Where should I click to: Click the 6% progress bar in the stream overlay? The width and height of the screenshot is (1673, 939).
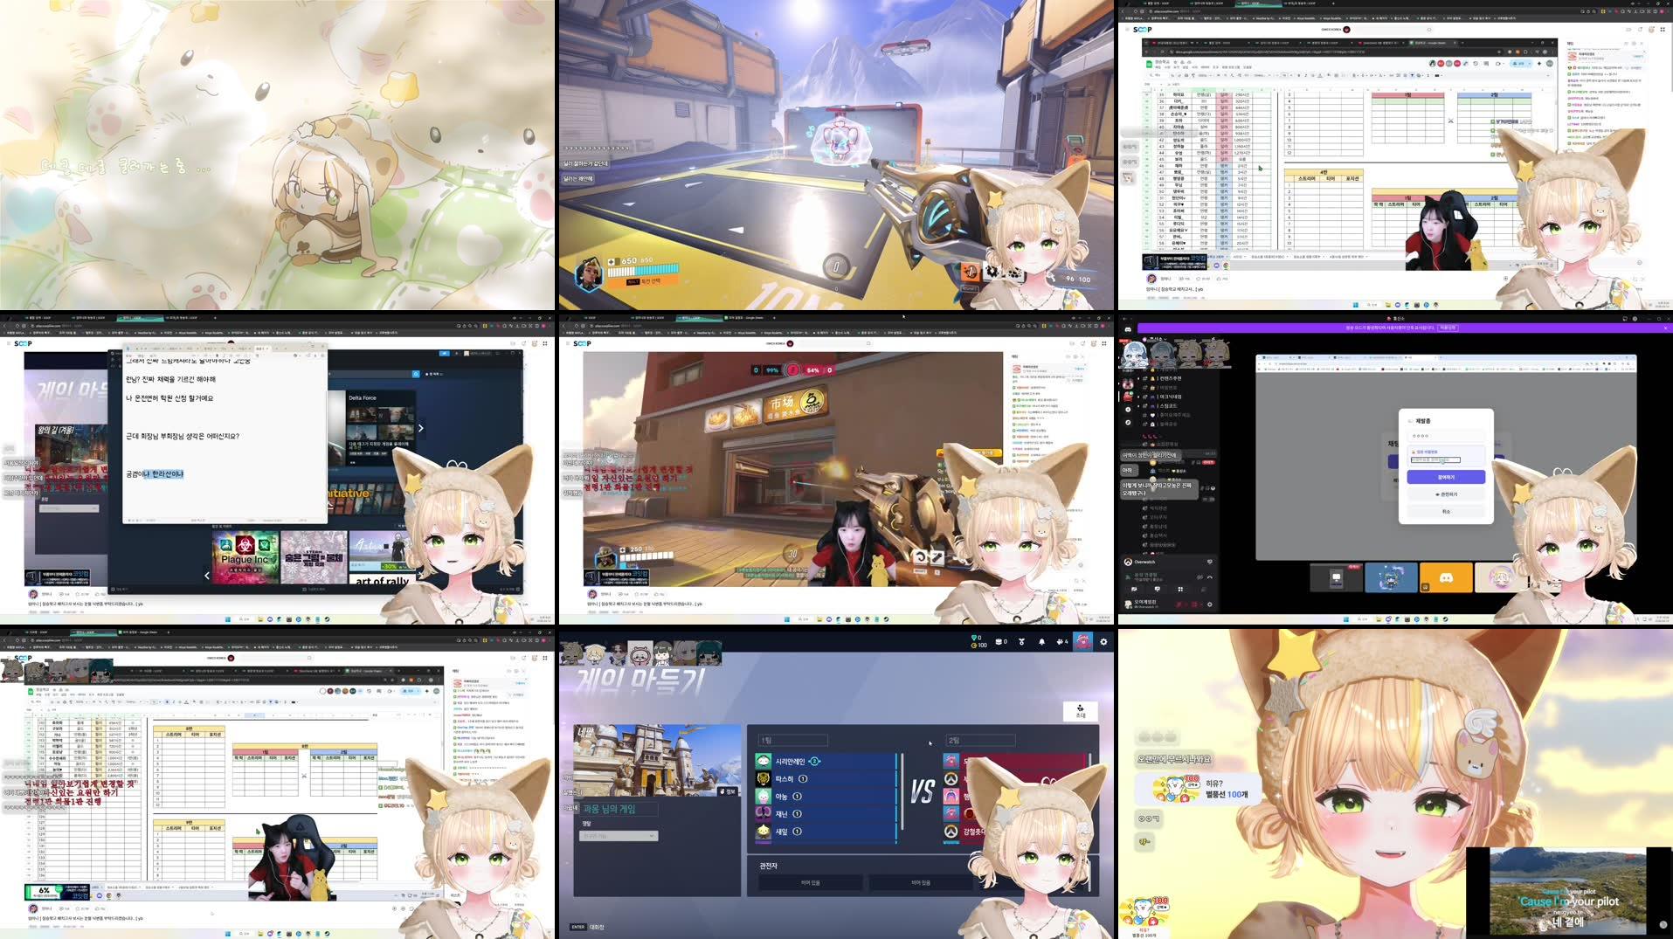pyautogui.click(x=44, y=891)
